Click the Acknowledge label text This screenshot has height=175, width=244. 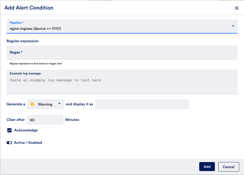click(x=26, y=130)
